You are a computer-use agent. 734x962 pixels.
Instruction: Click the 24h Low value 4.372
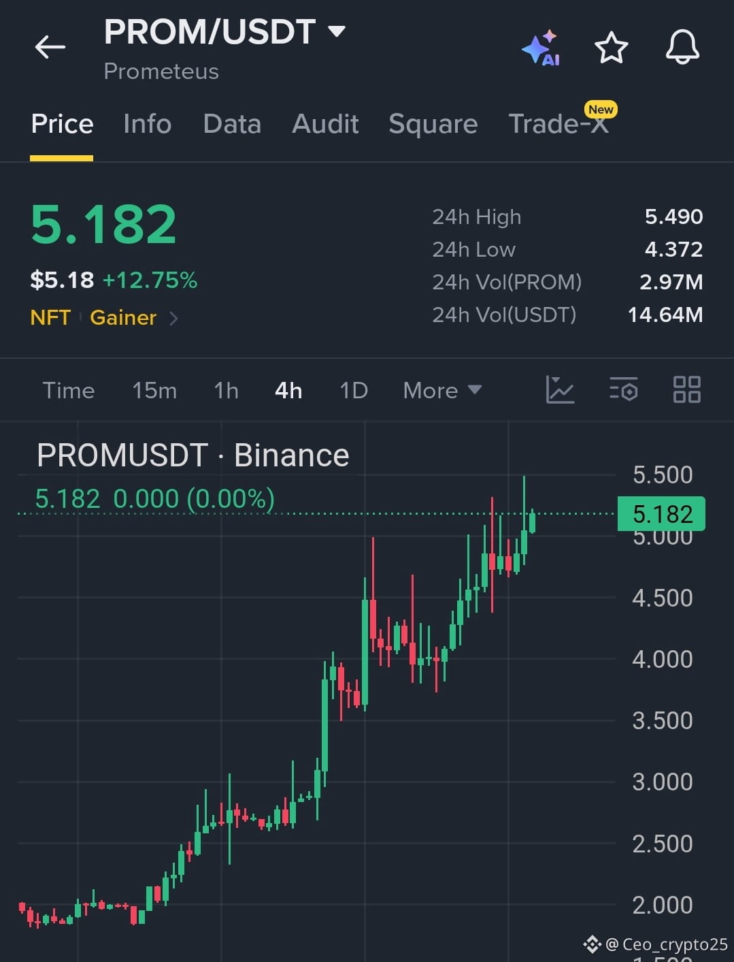[673, 249]
